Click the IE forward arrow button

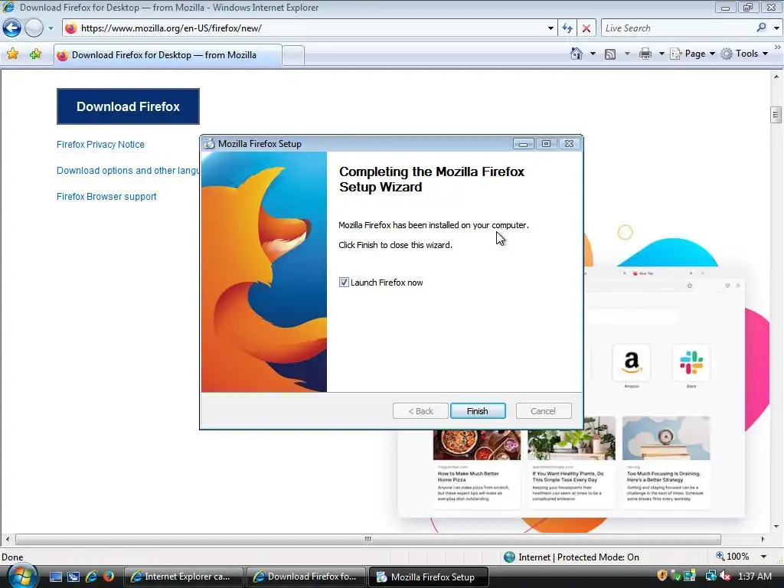(34, 28)
